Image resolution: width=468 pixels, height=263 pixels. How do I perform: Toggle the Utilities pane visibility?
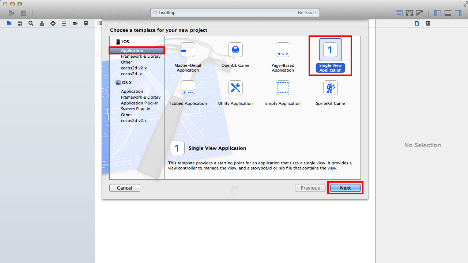coord(458,13)
